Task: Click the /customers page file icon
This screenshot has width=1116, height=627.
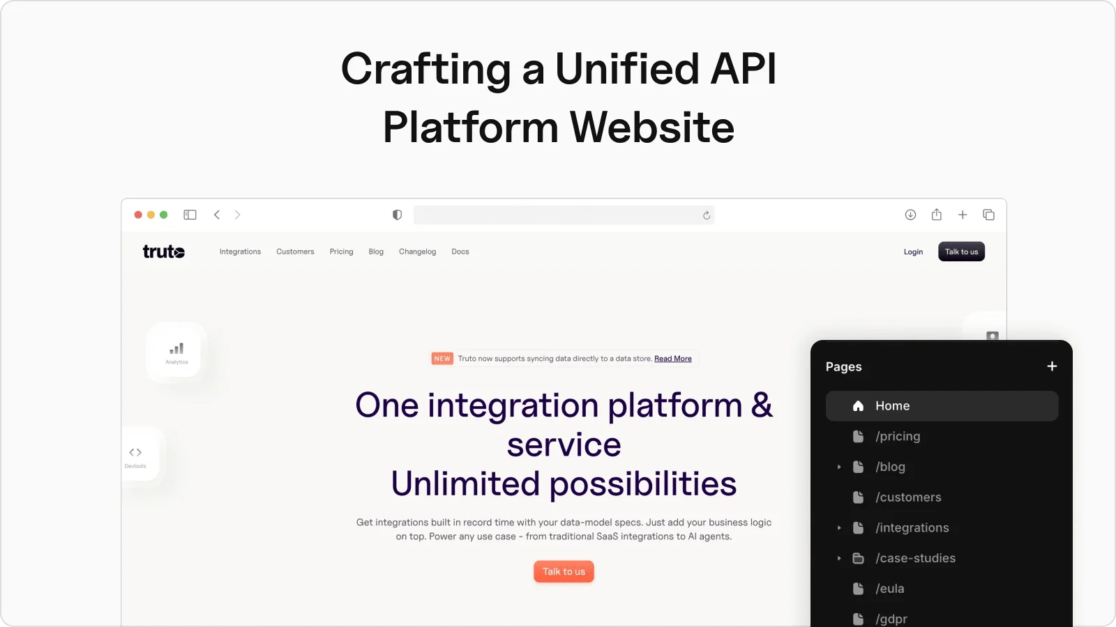Action: [859, 497]
